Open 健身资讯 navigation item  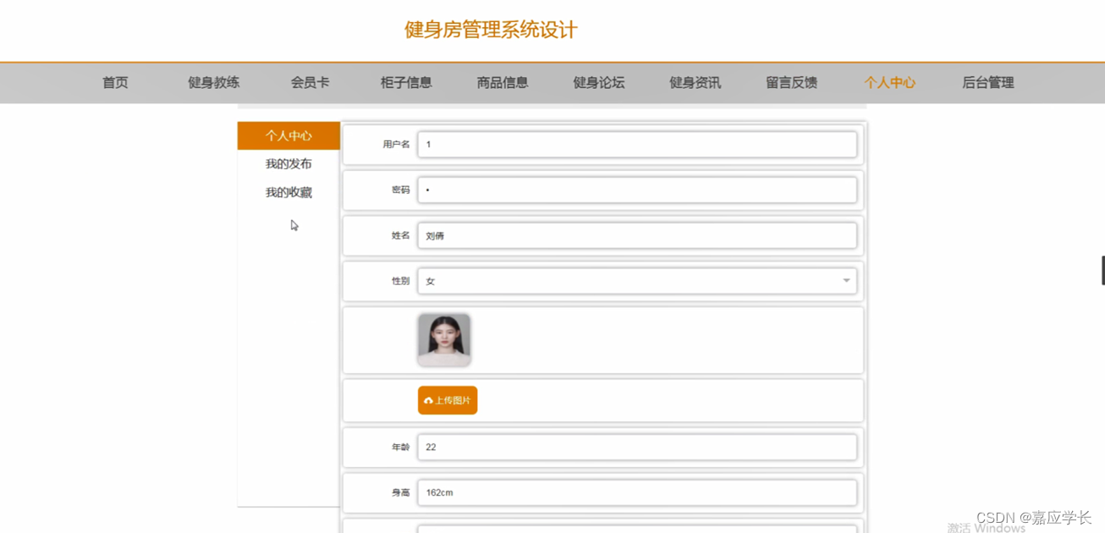[x=695, y=83]
